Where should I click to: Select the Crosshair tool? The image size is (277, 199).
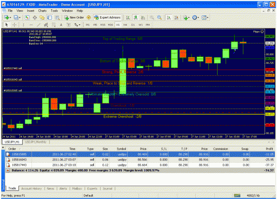pyautogui.click(x=14, y=25)
